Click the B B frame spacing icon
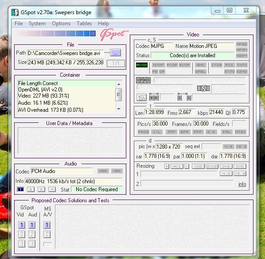265x259 pixels. click(154, 97)
